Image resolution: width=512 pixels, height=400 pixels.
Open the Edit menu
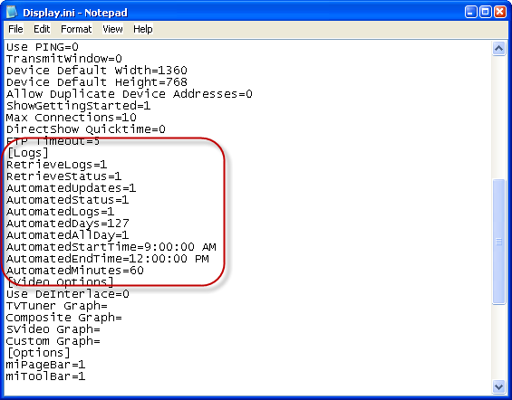[x=42, y=29]
